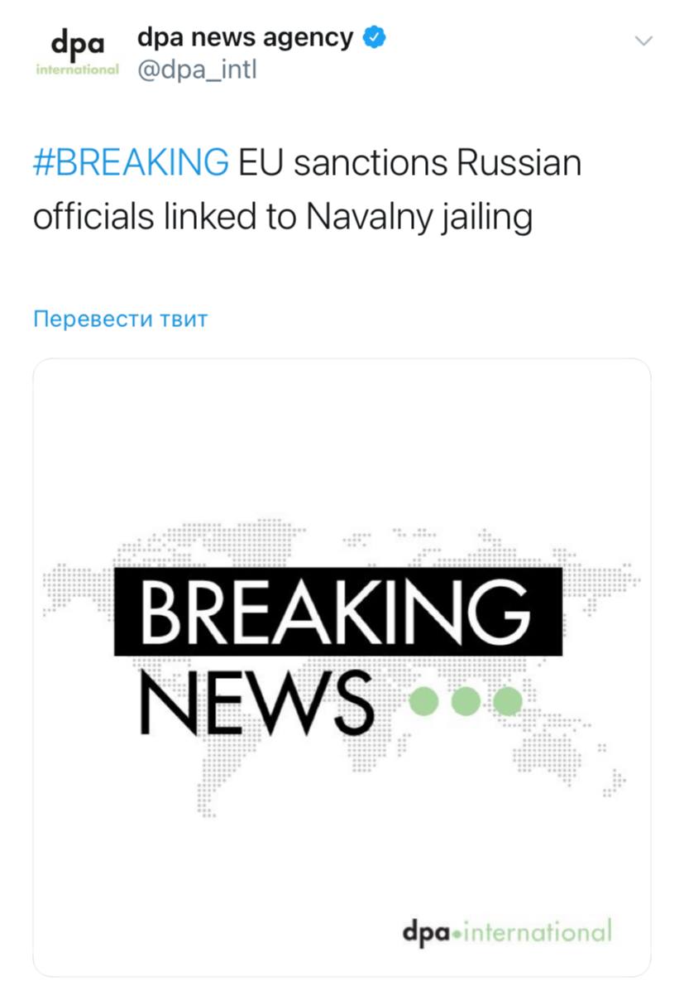Viewport: 684px width, 981px height.
Task: Click the word "Navalny" in the tweet
Action: pos(368,217)
